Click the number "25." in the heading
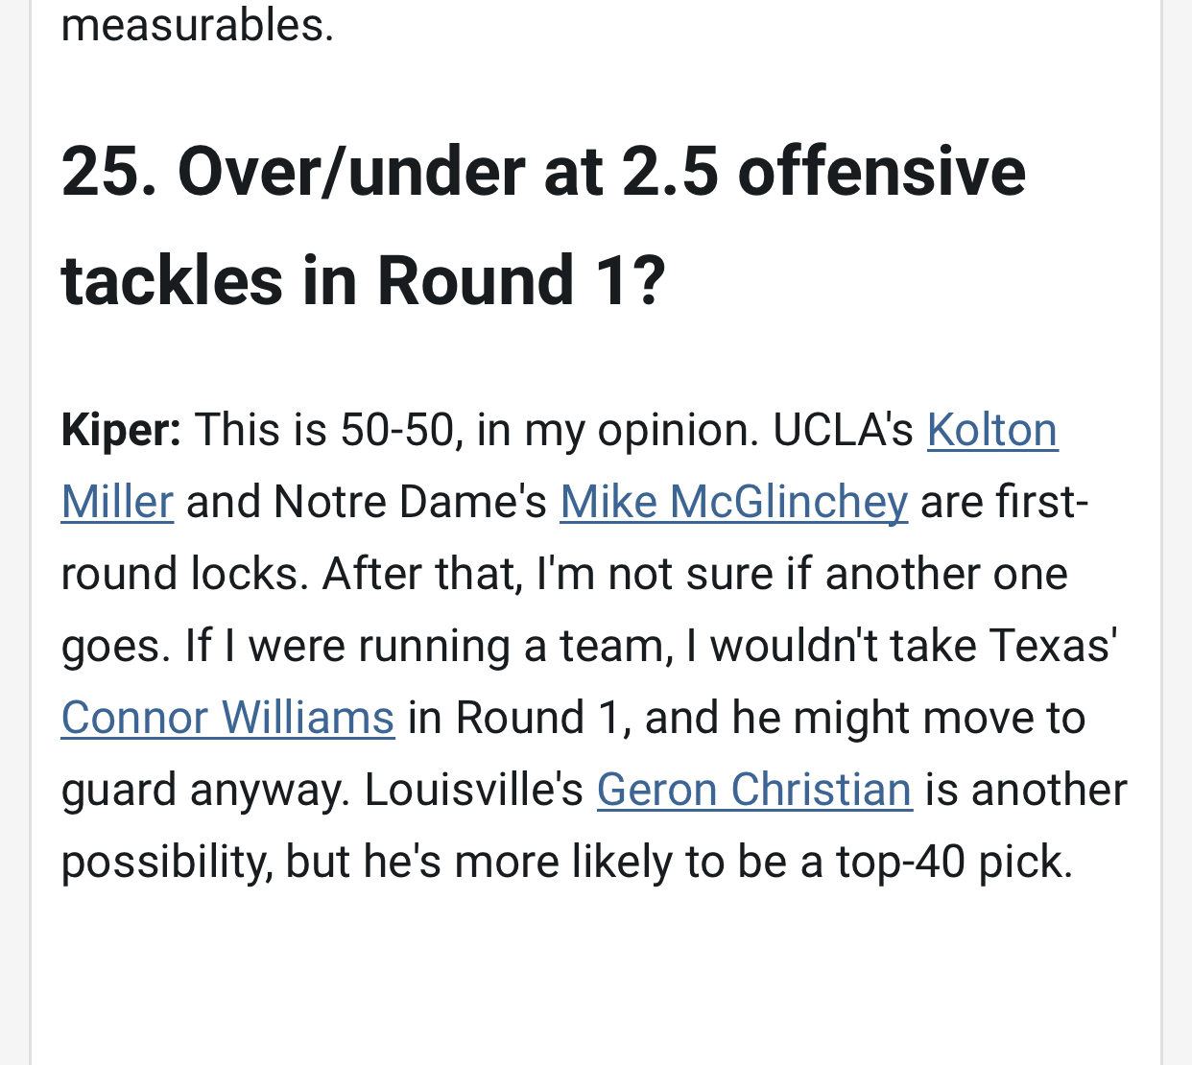The width and height of the screenshot is (1192, 1065). coord(107,173)
